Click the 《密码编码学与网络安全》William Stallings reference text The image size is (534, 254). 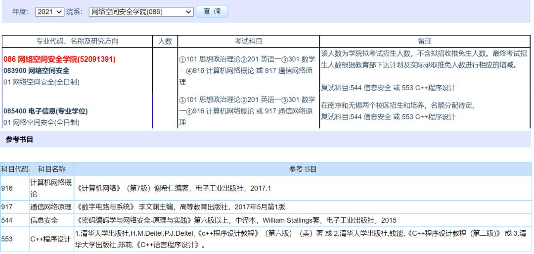click(x=236, y=220)
